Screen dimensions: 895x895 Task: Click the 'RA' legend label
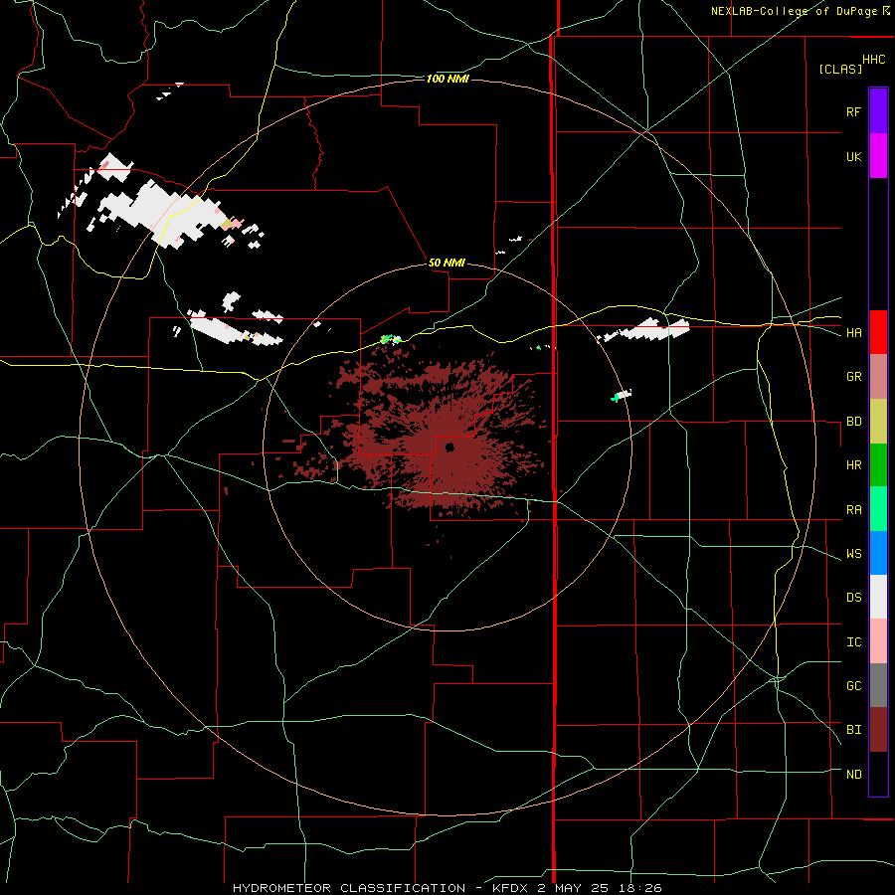853,510
